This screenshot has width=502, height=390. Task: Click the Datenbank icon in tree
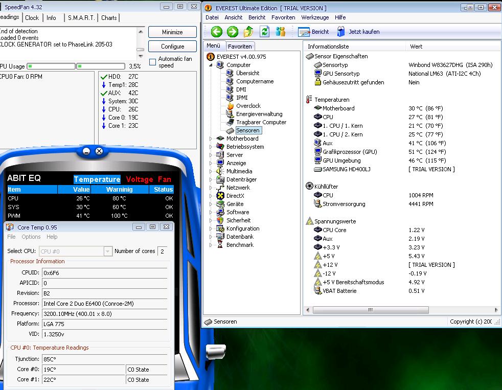point(220,237)
